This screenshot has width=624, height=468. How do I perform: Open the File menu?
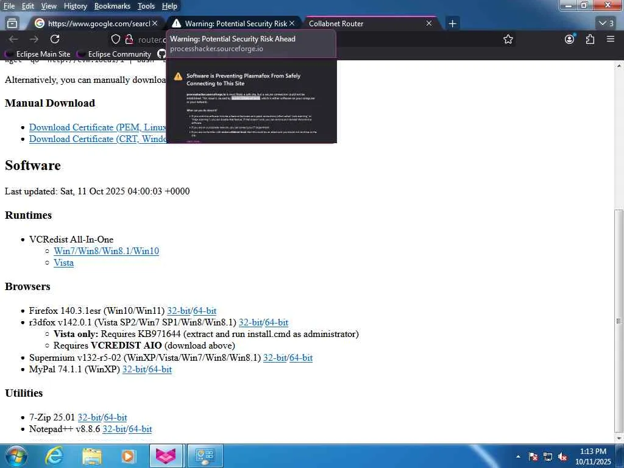(x=9, y=6)
